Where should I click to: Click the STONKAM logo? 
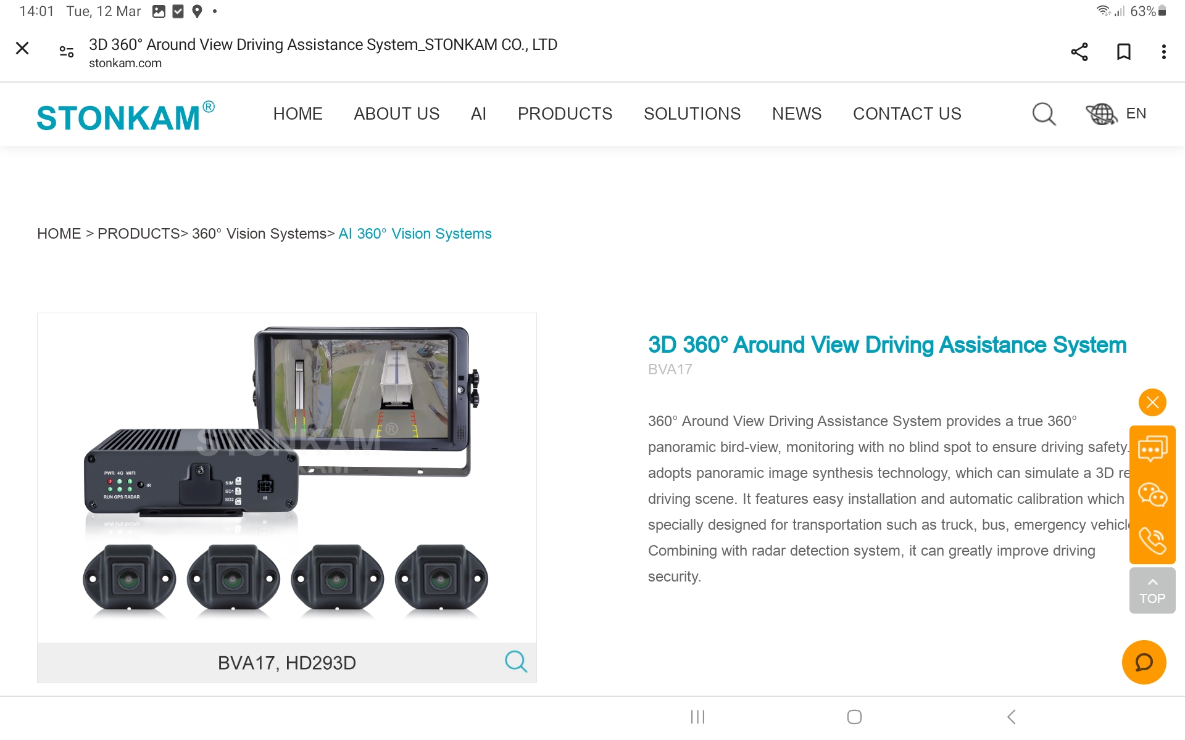[x=126, y=116]
